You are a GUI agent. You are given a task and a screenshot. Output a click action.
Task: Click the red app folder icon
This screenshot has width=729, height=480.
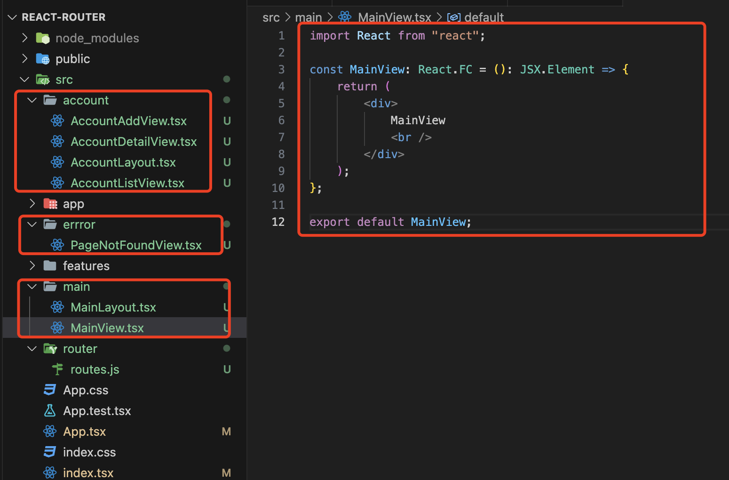50,204
